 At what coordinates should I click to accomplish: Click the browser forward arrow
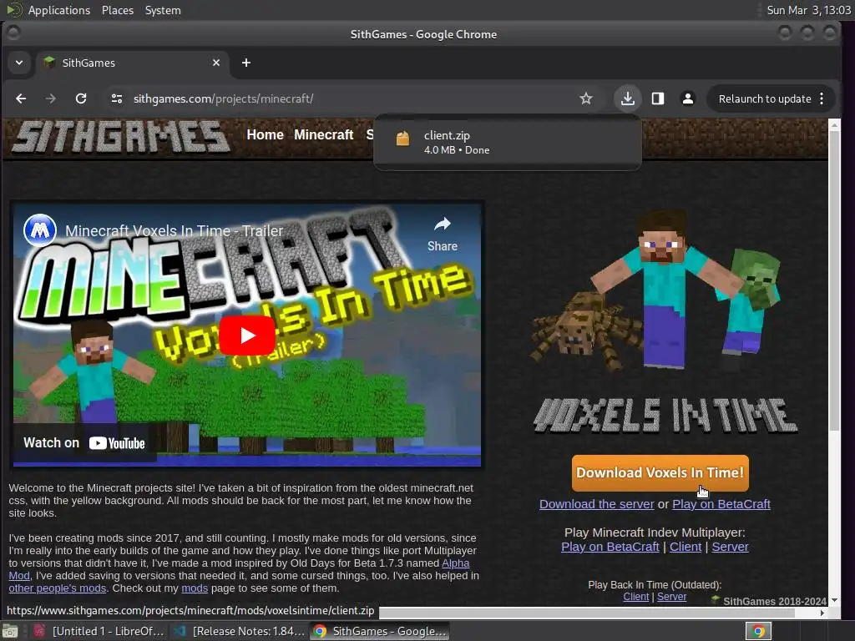[x=51, y=98]
